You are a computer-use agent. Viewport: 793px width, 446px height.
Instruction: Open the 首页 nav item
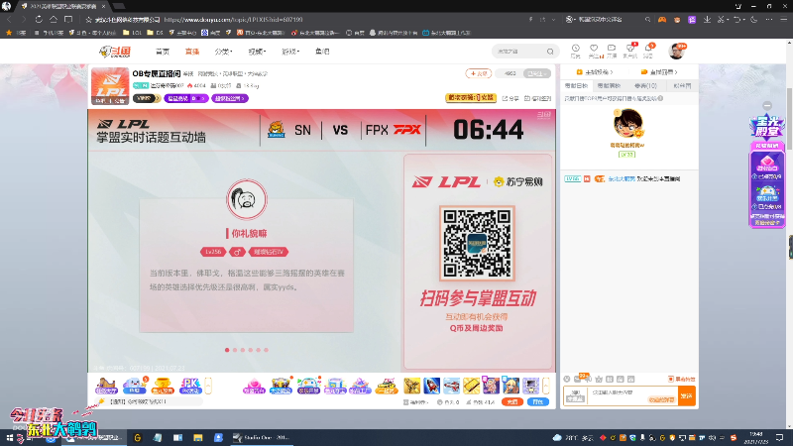[x=163, y=52]
